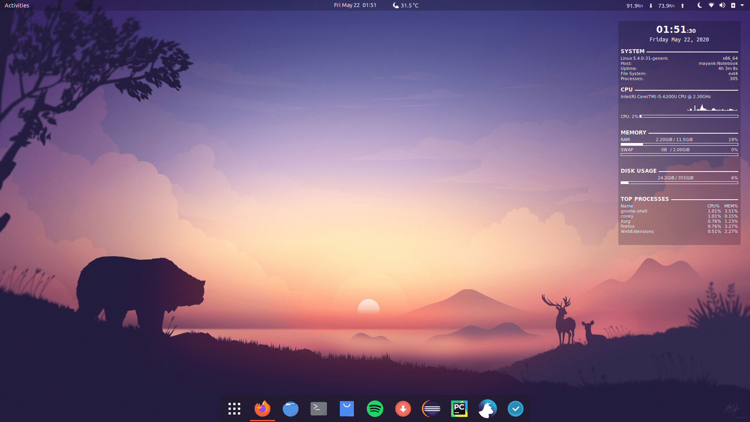Click the volume speaker icon in top bar
This screenshot has height=422, width=750.
(722, 5)
